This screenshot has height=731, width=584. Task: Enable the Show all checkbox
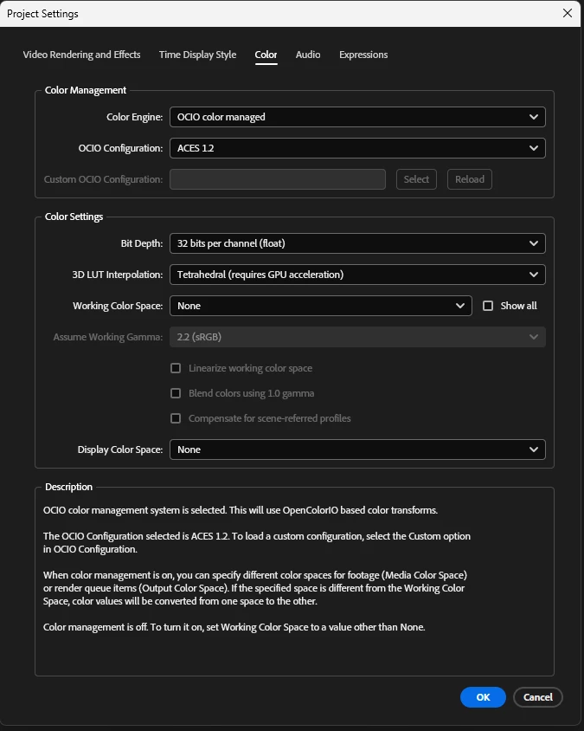488,306
